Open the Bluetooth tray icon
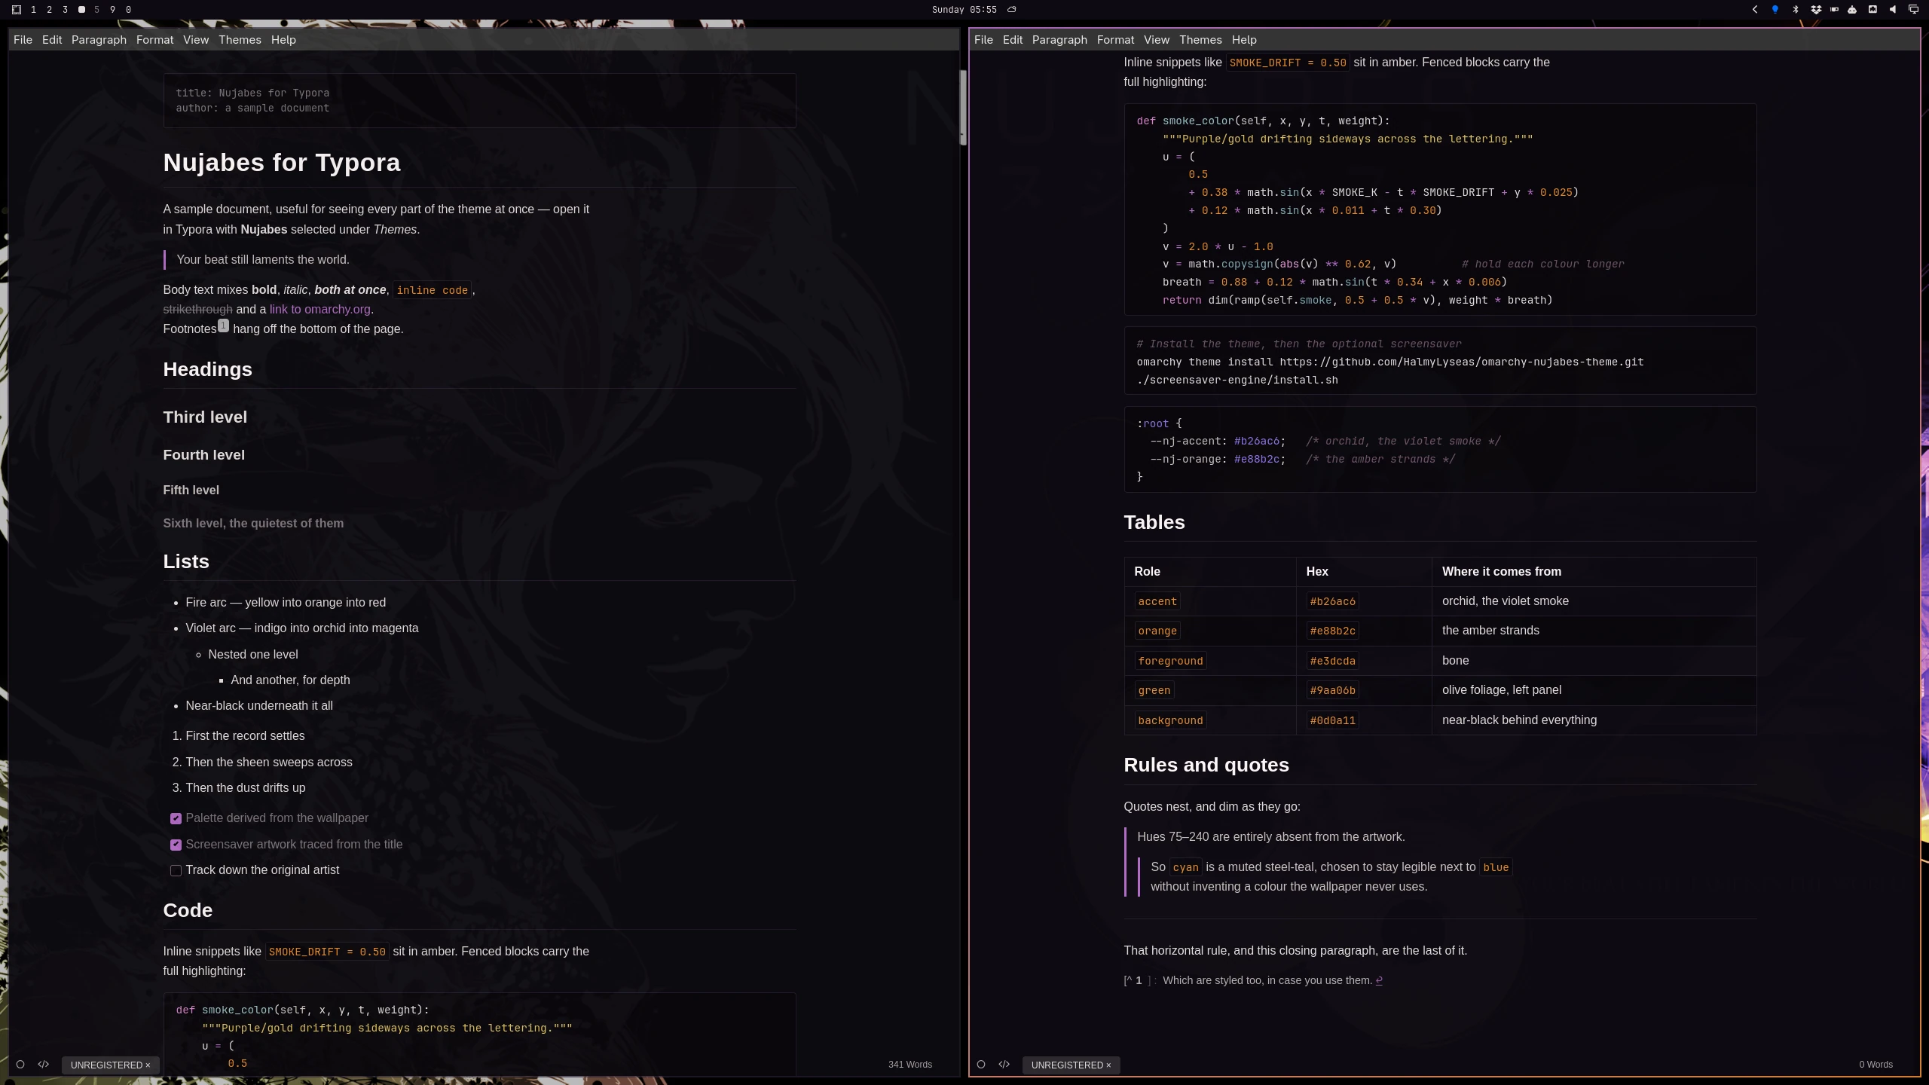The width and height of the screenshot is (1929, 1085). click(x=1796, y=10)
